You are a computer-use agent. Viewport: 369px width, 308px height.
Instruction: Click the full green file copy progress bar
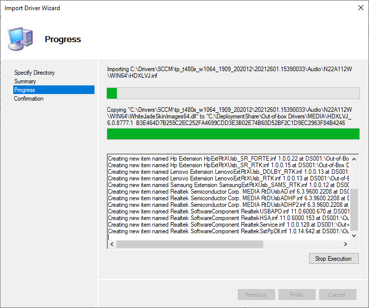(x=233, y=134)
